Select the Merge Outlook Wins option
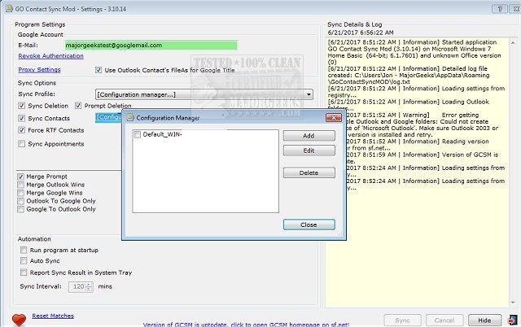The height and width of the screenshot is (327, 521). pos(20,185)
